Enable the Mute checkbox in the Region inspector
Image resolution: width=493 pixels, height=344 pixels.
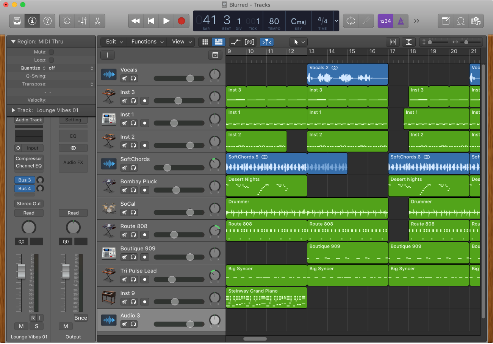50,52
